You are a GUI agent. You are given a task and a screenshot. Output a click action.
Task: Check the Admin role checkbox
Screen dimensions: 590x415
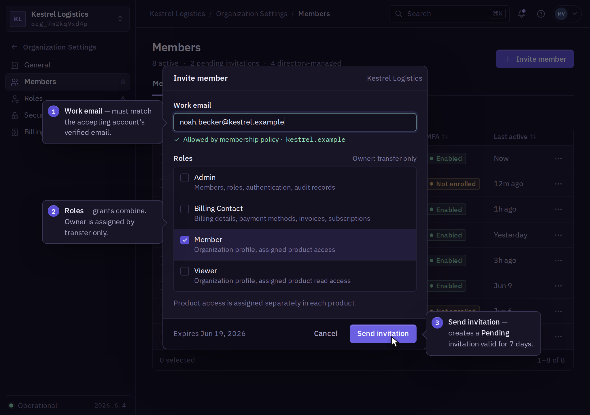click(185, 178)
